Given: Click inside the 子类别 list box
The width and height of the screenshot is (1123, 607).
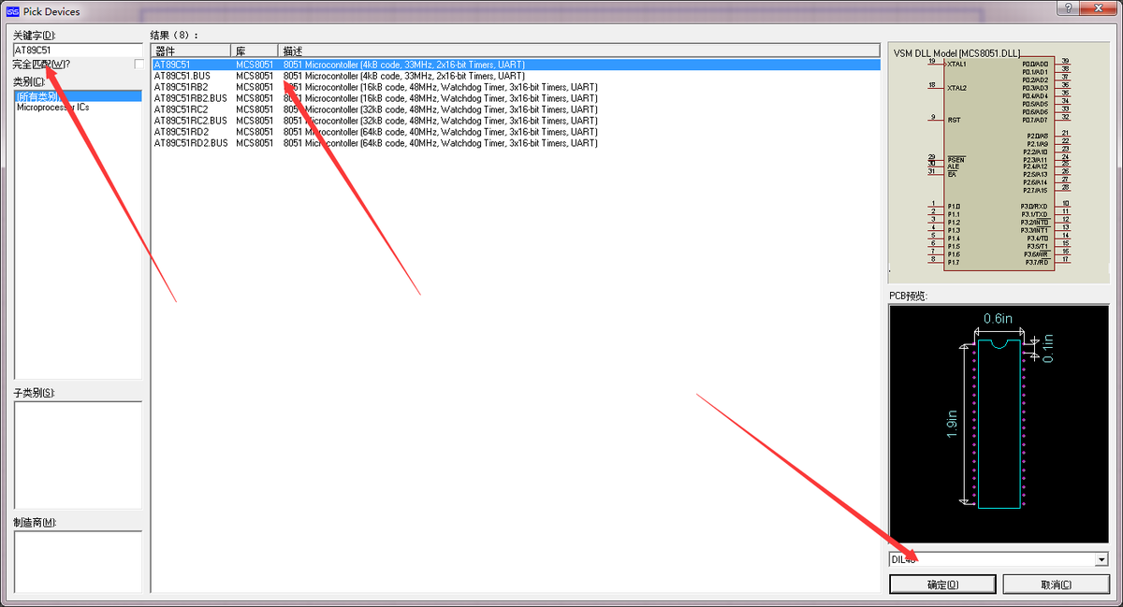Looking at the screenshot, I should 78,455.
